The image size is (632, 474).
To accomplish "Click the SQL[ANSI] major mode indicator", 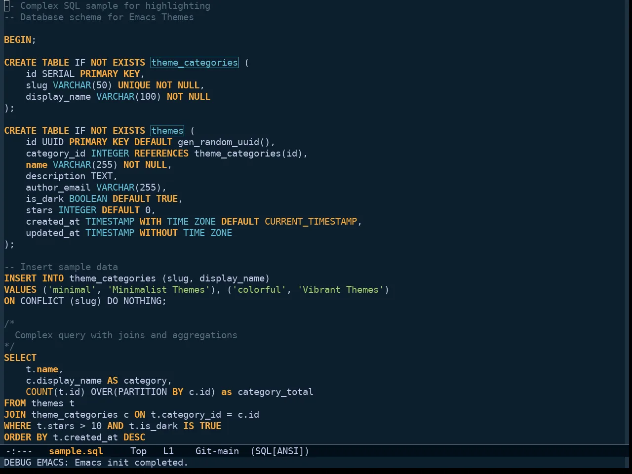I will [280, 451].
